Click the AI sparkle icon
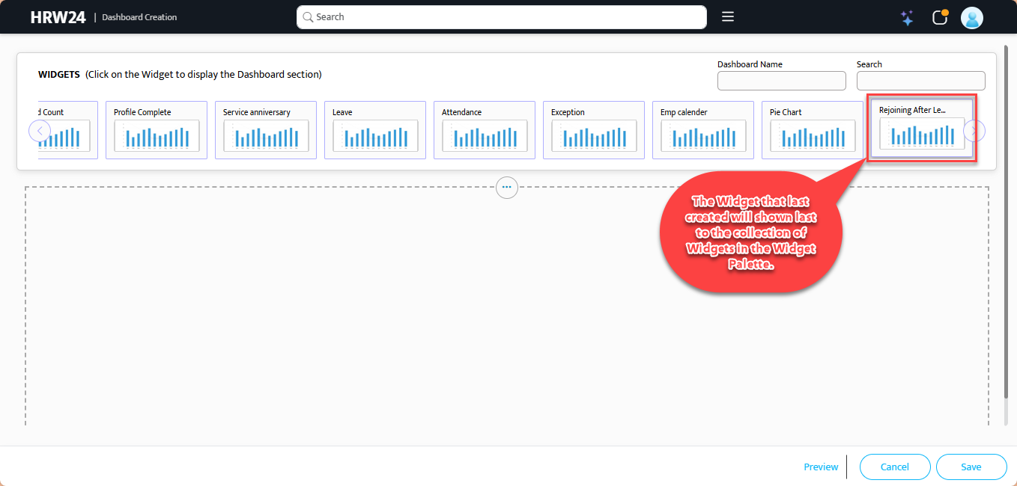Image resolution: width=1017 pixels, height=486 pixels. click(x=907, y=18)
